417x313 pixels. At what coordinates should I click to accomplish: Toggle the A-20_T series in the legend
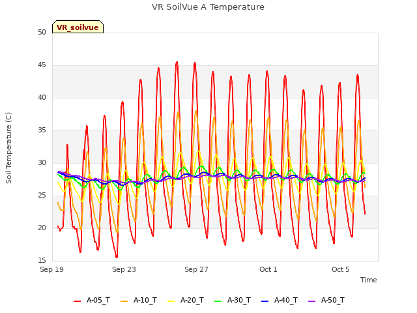(186, 301)
